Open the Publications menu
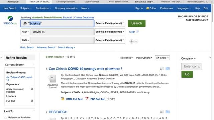The height and width of the screenshot is (120, 214). (x=43, y=8)
